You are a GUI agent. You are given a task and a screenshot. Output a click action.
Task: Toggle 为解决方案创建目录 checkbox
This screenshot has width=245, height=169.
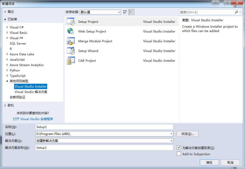179,147
